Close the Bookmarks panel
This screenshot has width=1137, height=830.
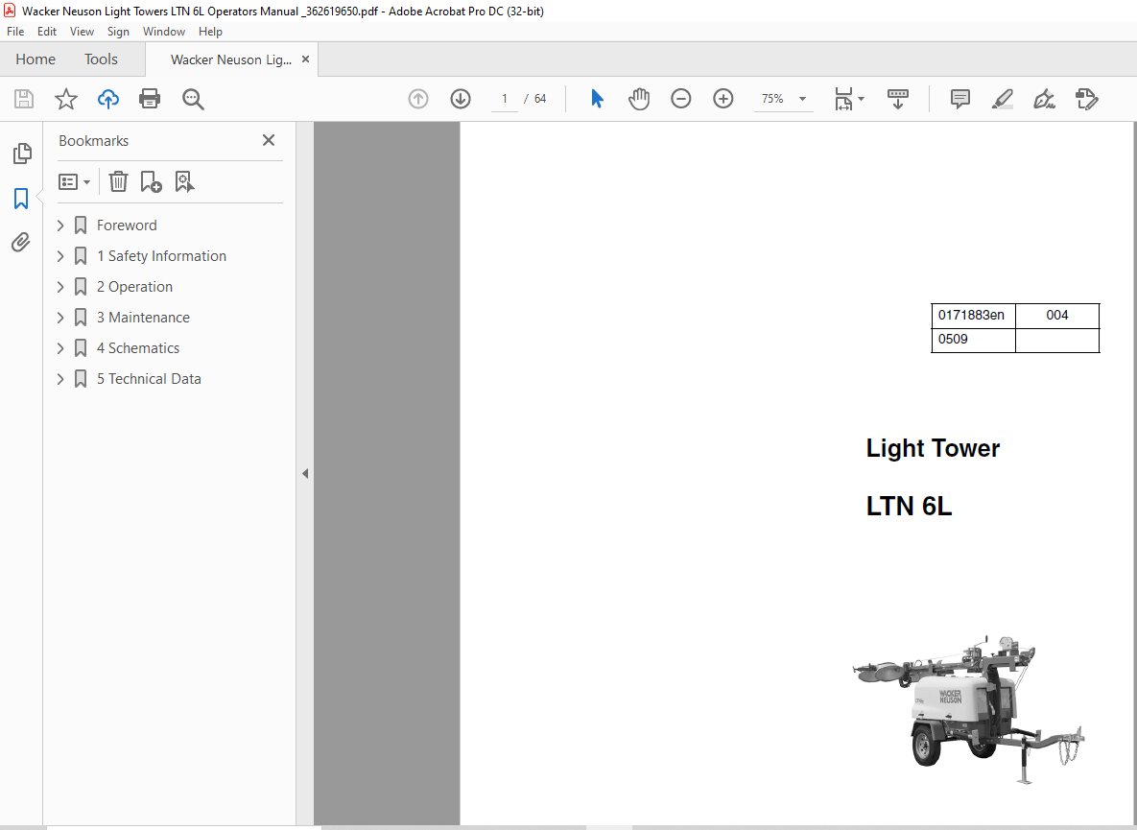pyautogui.click(x=269, y=140)
